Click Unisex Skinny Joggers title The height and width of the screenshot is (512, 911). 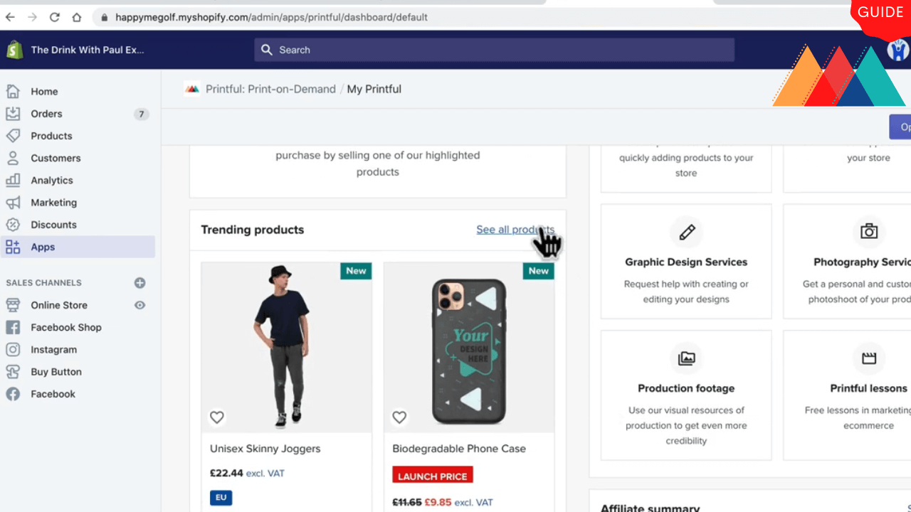click(x=265, y=449)
